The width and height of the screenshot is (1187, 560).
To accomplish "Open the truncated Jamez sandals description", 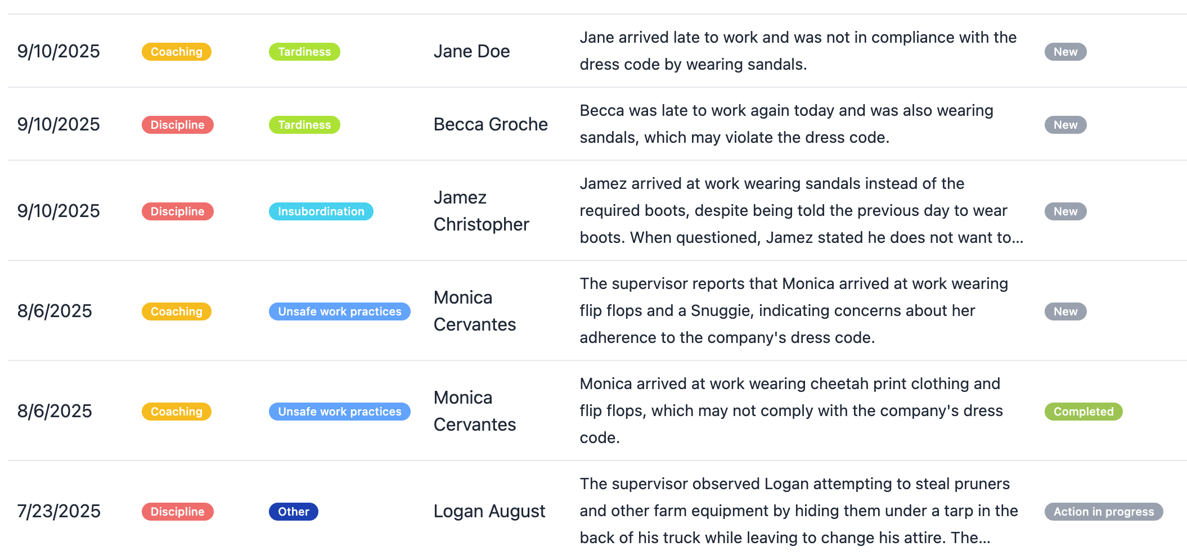I will tap(801, 211).
